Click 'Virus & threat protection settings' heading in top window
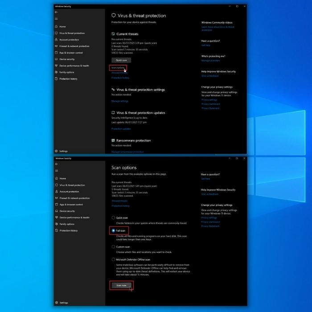The height and width of the screenshot is (312, 312). click(x=141, y=90)
